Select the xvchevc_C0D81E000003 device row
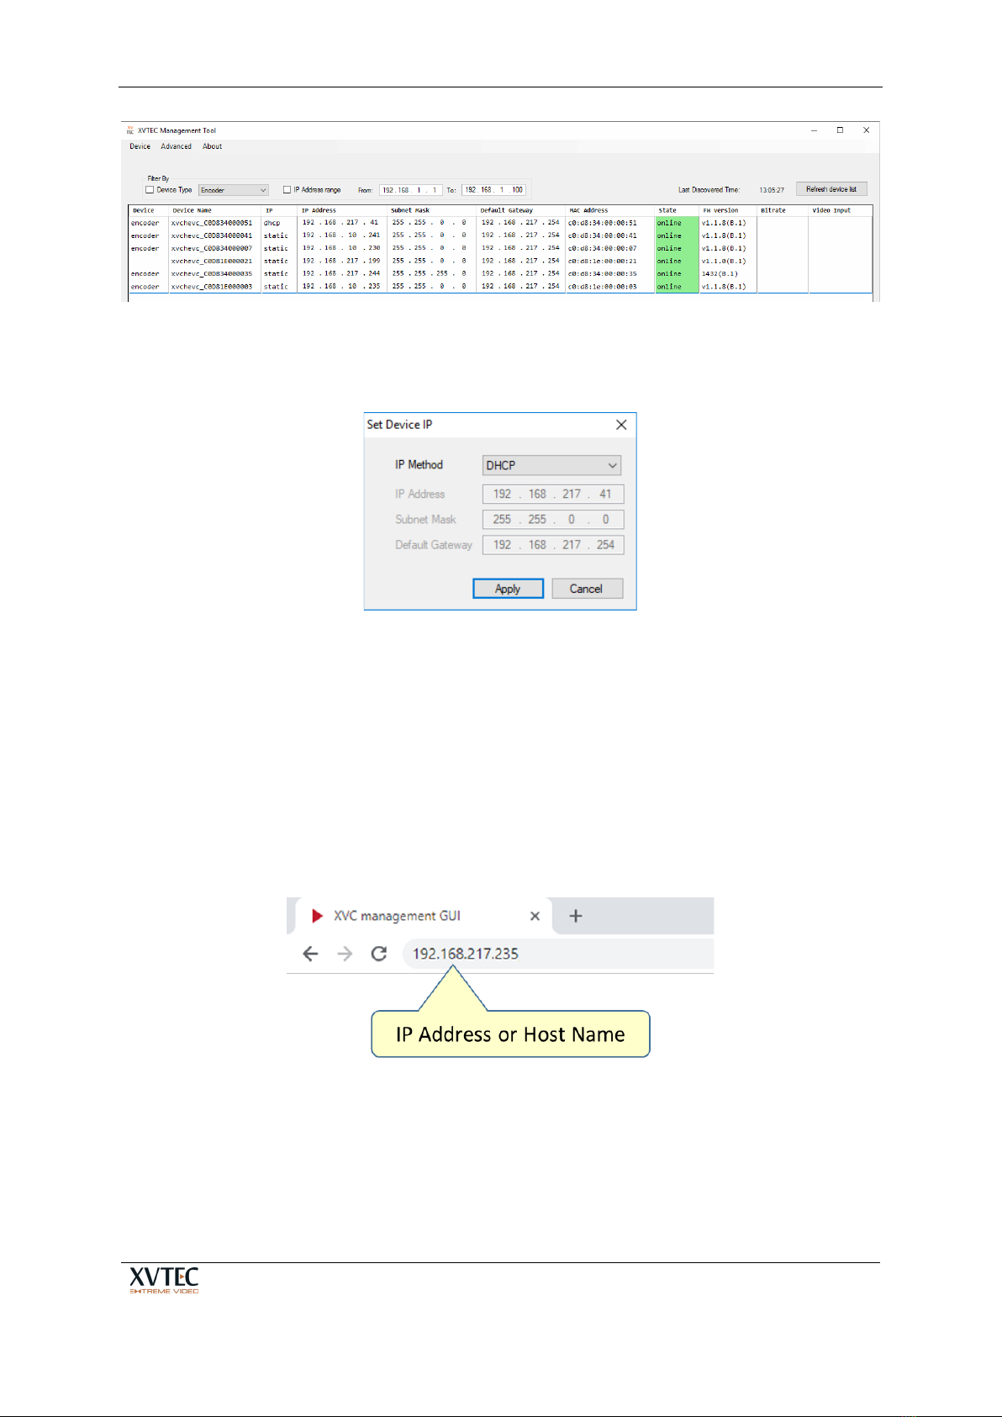The width and height of the screenshot is (1002, 1417). tap(500, 287)
